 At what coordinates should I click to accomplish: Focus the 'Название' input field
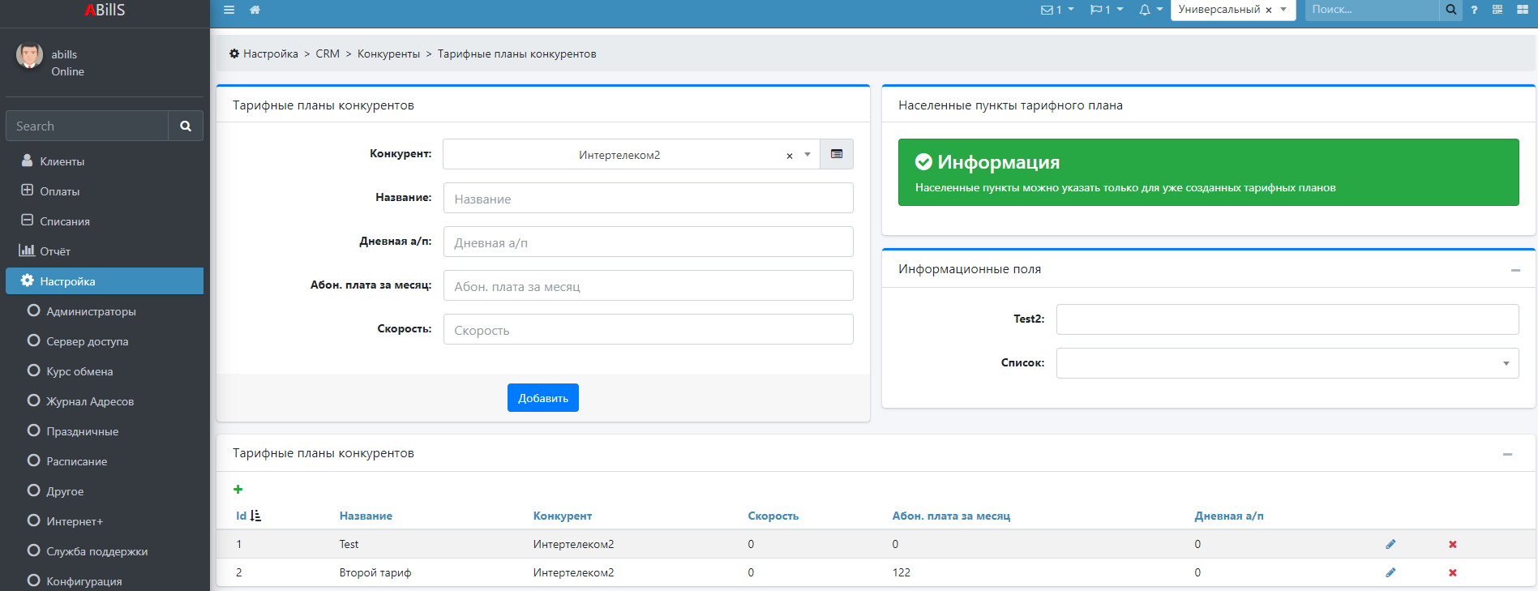[x=648, y=198]
